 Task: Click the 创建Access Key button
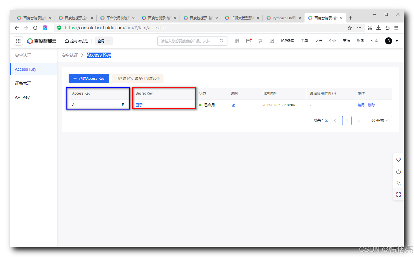pos(89,79)
